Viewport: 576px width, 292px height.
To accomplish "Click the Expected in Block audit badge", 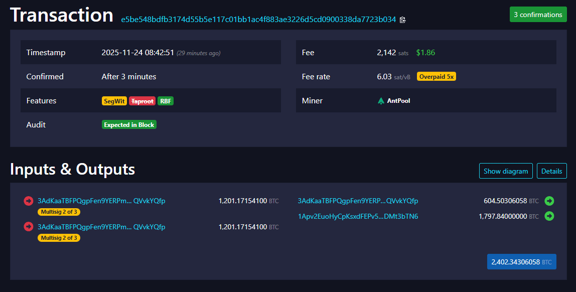I will pos(129,125).
